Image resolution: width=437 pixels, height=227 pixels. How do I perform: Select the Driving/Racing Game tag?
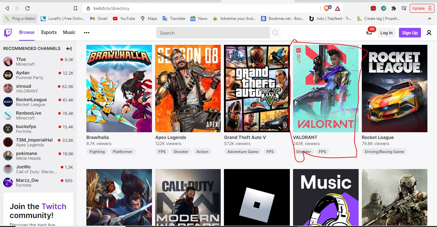pyautogui.click(x=385, y=152)
